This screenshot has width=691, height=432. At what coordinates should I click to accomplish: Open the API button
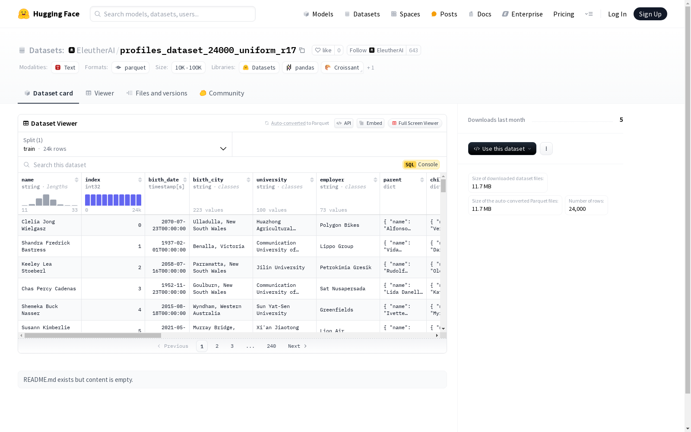pyautogui.click(x=344, y=123)
